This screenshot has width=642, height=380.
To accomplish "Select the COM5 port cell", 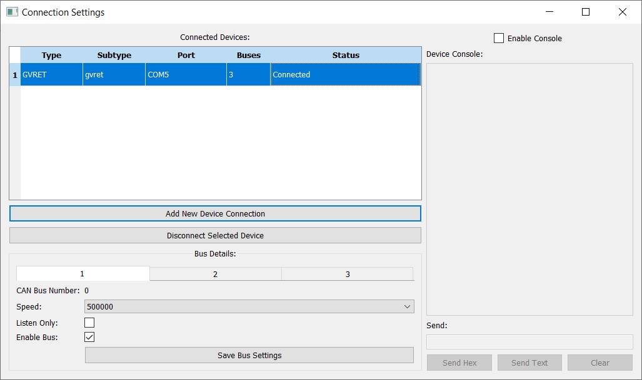I will [x=186, y=74].
